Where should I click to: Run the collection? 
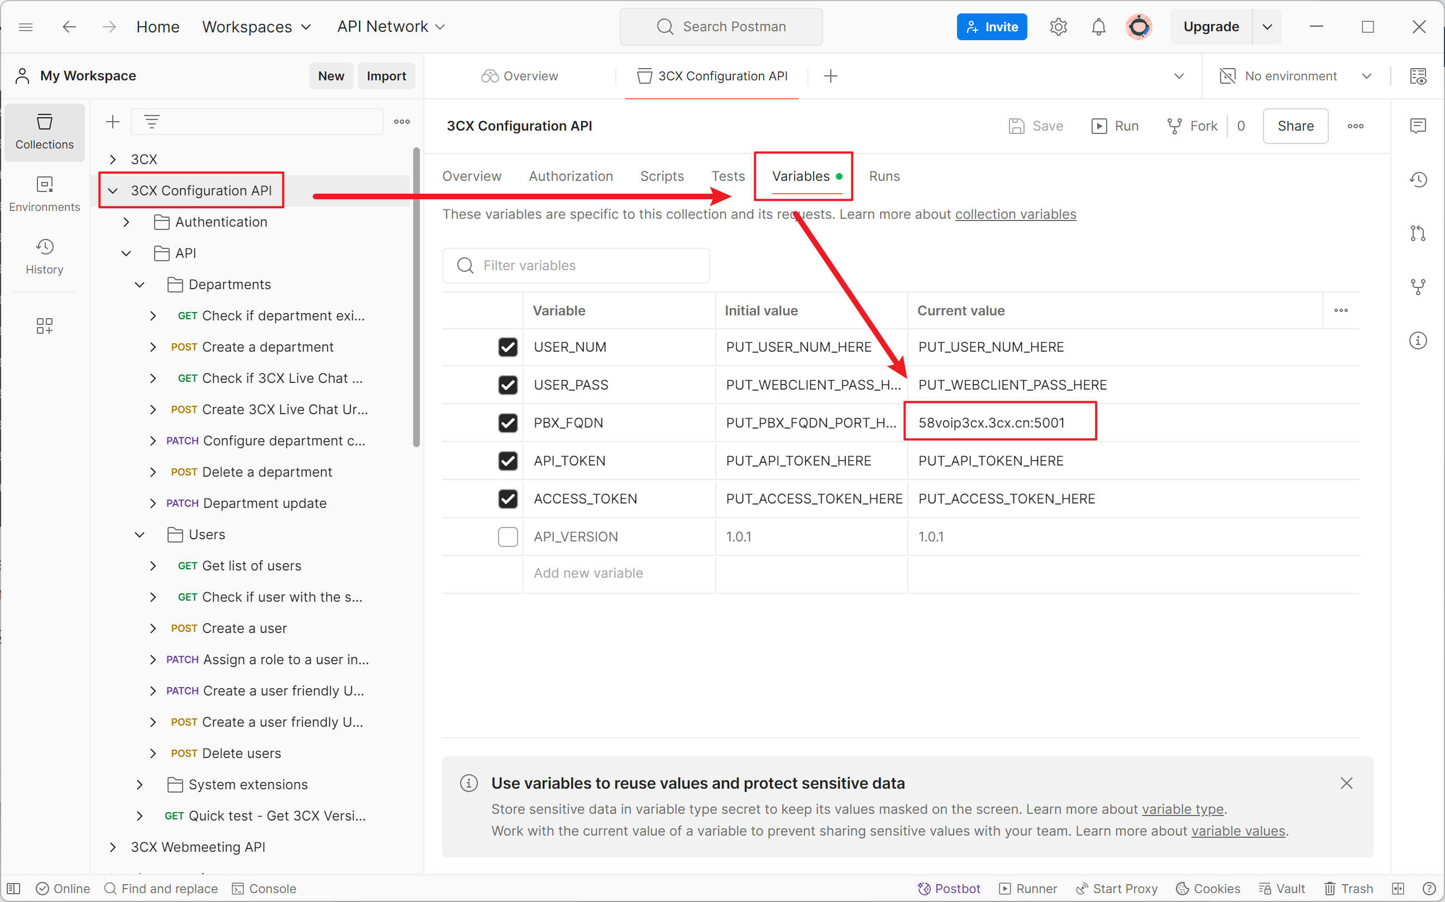tap(1114, 126)
